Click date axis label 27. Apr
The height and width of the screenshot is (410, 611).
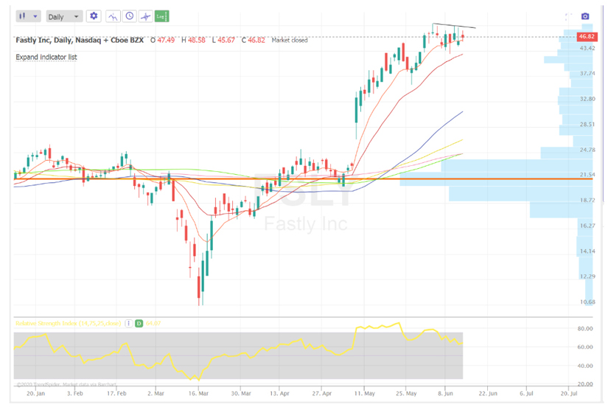tap(321, 394)
